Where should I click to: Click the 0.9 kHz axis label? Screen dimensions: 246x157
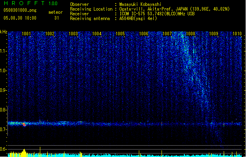3,90
